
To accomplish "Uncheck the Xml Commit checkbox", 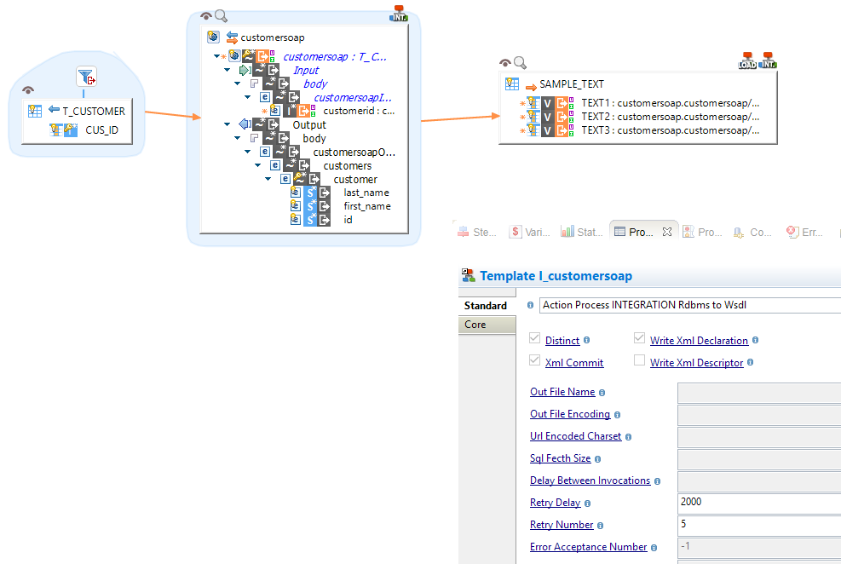I will [535, 360].
